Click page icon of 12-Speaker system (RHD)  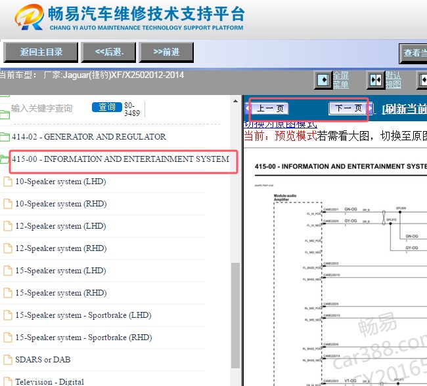[x=8, y=248]
